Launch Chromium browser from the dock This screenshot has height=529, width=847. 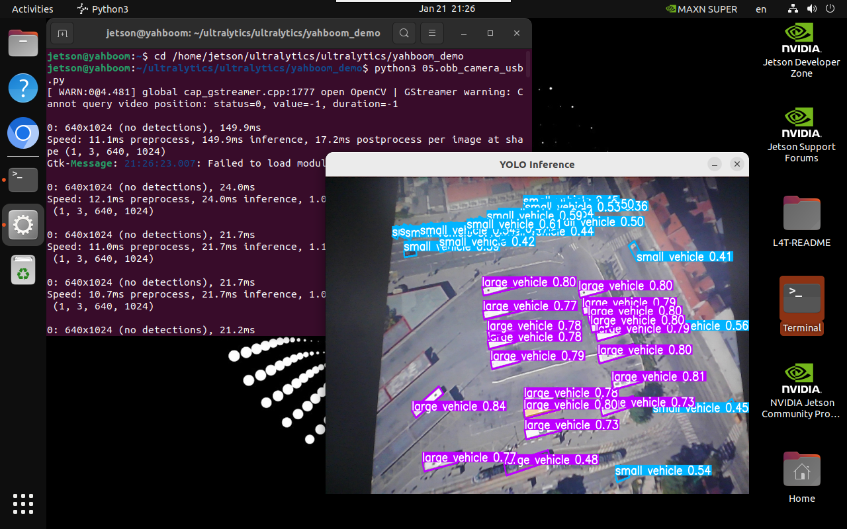[23, 134]
